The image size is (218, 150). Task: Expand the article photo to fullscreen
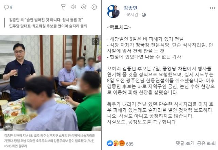point(95,41)
